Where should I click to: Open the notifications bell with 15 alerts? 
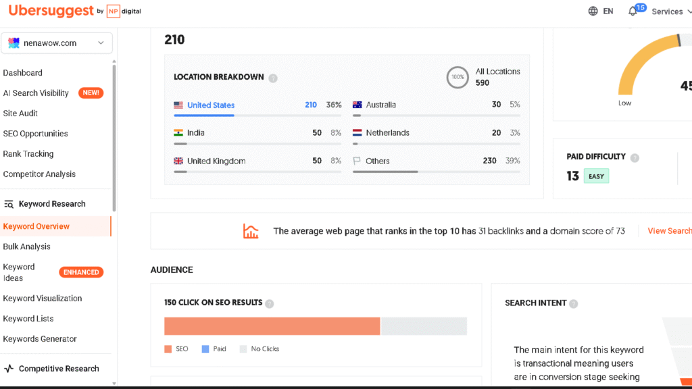(x=631, y=11)
